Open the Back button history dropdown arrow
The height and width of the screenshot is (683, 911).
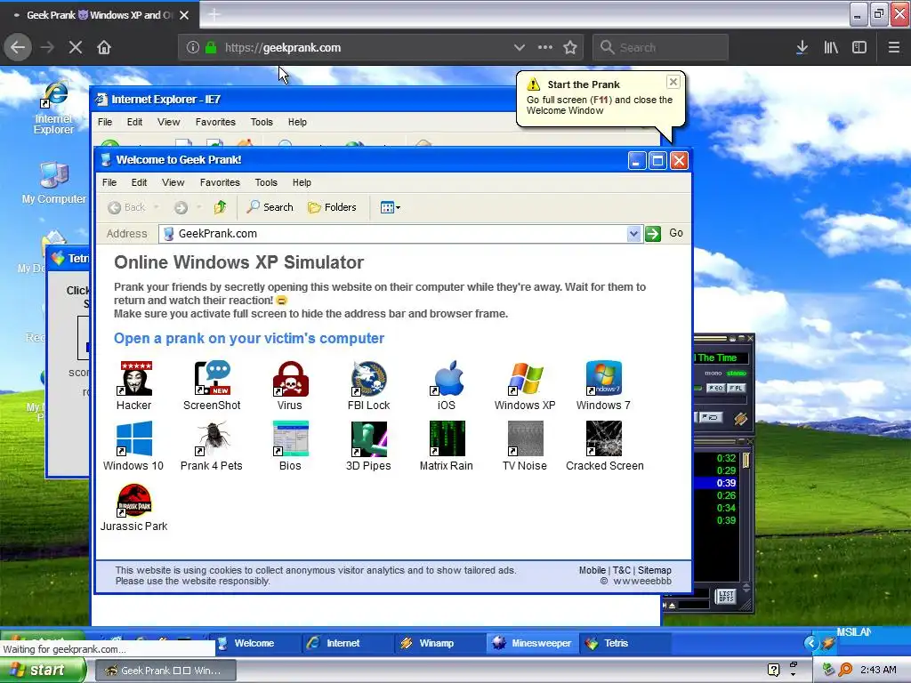pyautogui.click(x=157, y=207)
